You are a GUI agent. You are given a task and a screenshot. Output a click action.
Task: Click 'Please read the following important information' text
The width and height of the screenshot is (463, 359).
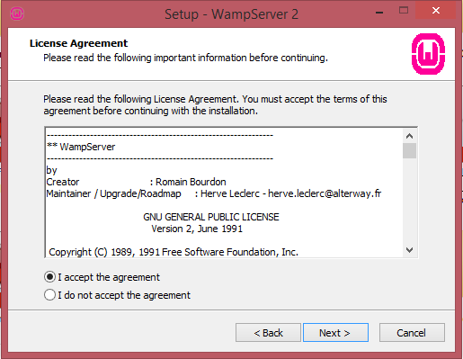185,58
